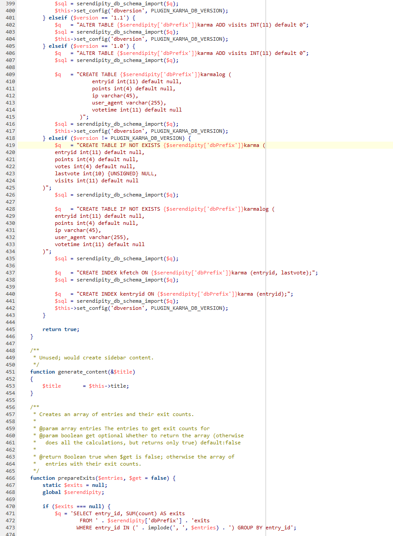Click the 'static $exits = null;' statement
Image resolution: width=393 pixels, height=536 pixels.
(x=74, y=485)
